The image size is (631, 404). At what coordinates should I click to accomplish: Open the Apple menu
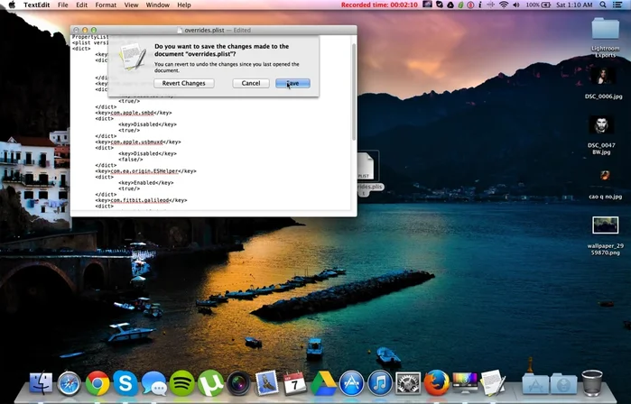point(12,5)
